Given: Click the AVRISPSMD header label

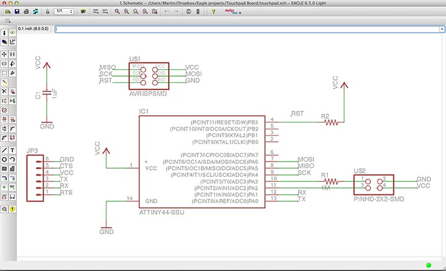Looking at the screenshot, I should 148,94.
